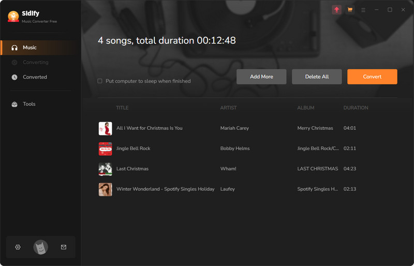The image size is (414, 266).
Task: Click the 4 songs total duration heading
Action: [167, 41]
